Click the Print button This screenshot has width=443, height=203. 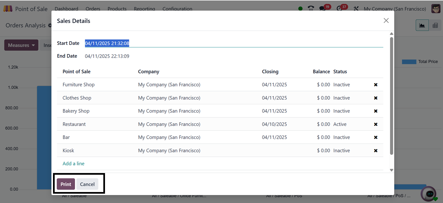tap(66, 184)
